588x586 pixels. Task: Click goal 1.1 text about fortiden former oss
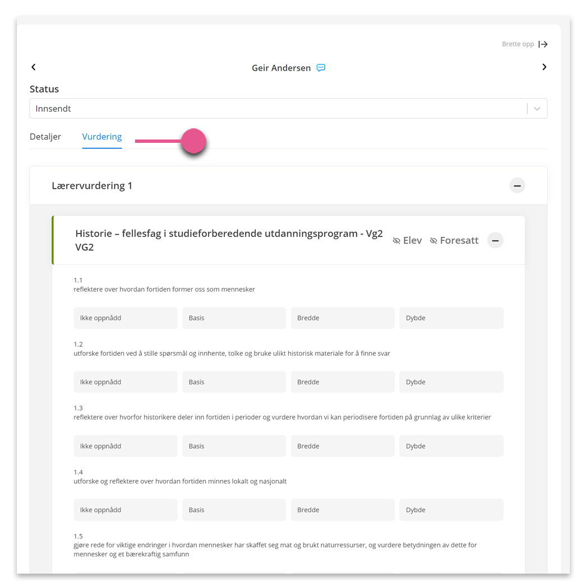point(164,289)
